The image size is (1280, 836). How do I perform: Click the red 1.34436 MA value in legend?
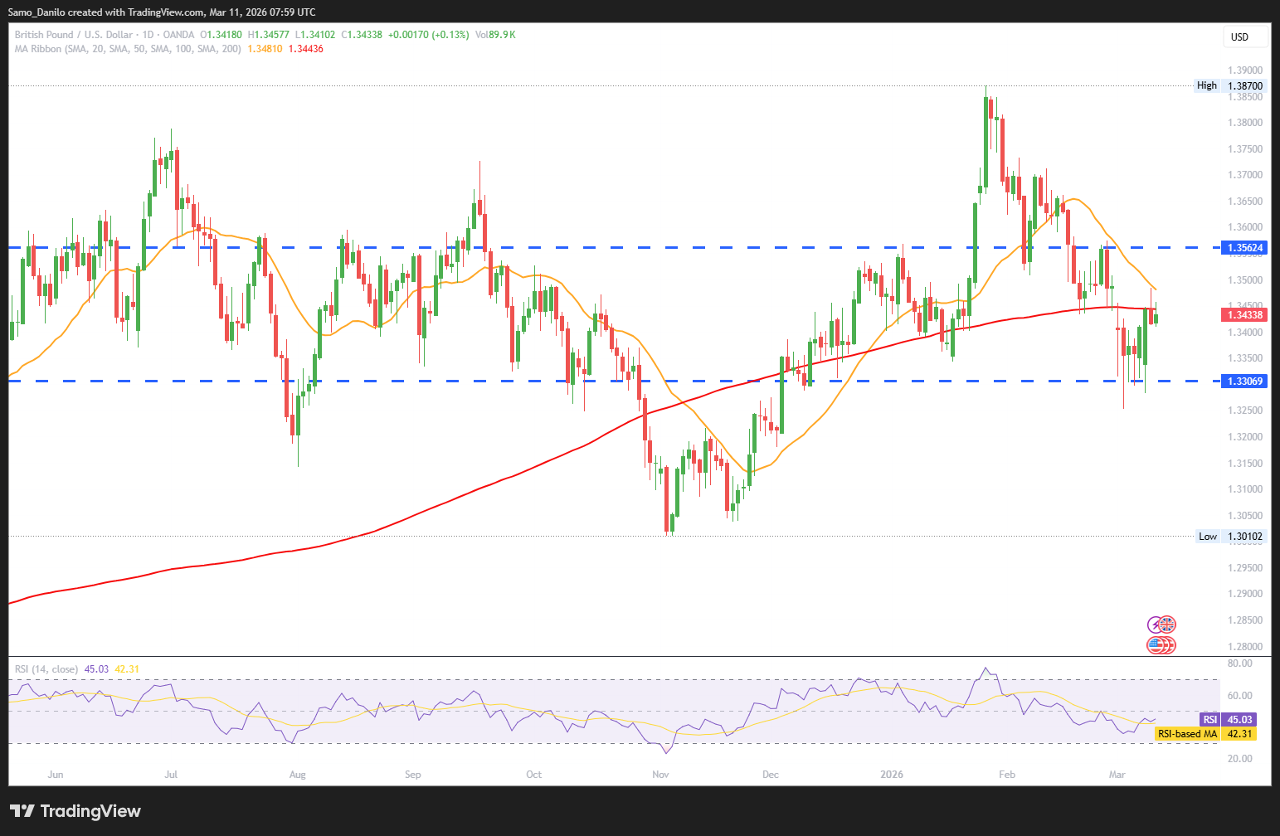(x=305, y=49)
